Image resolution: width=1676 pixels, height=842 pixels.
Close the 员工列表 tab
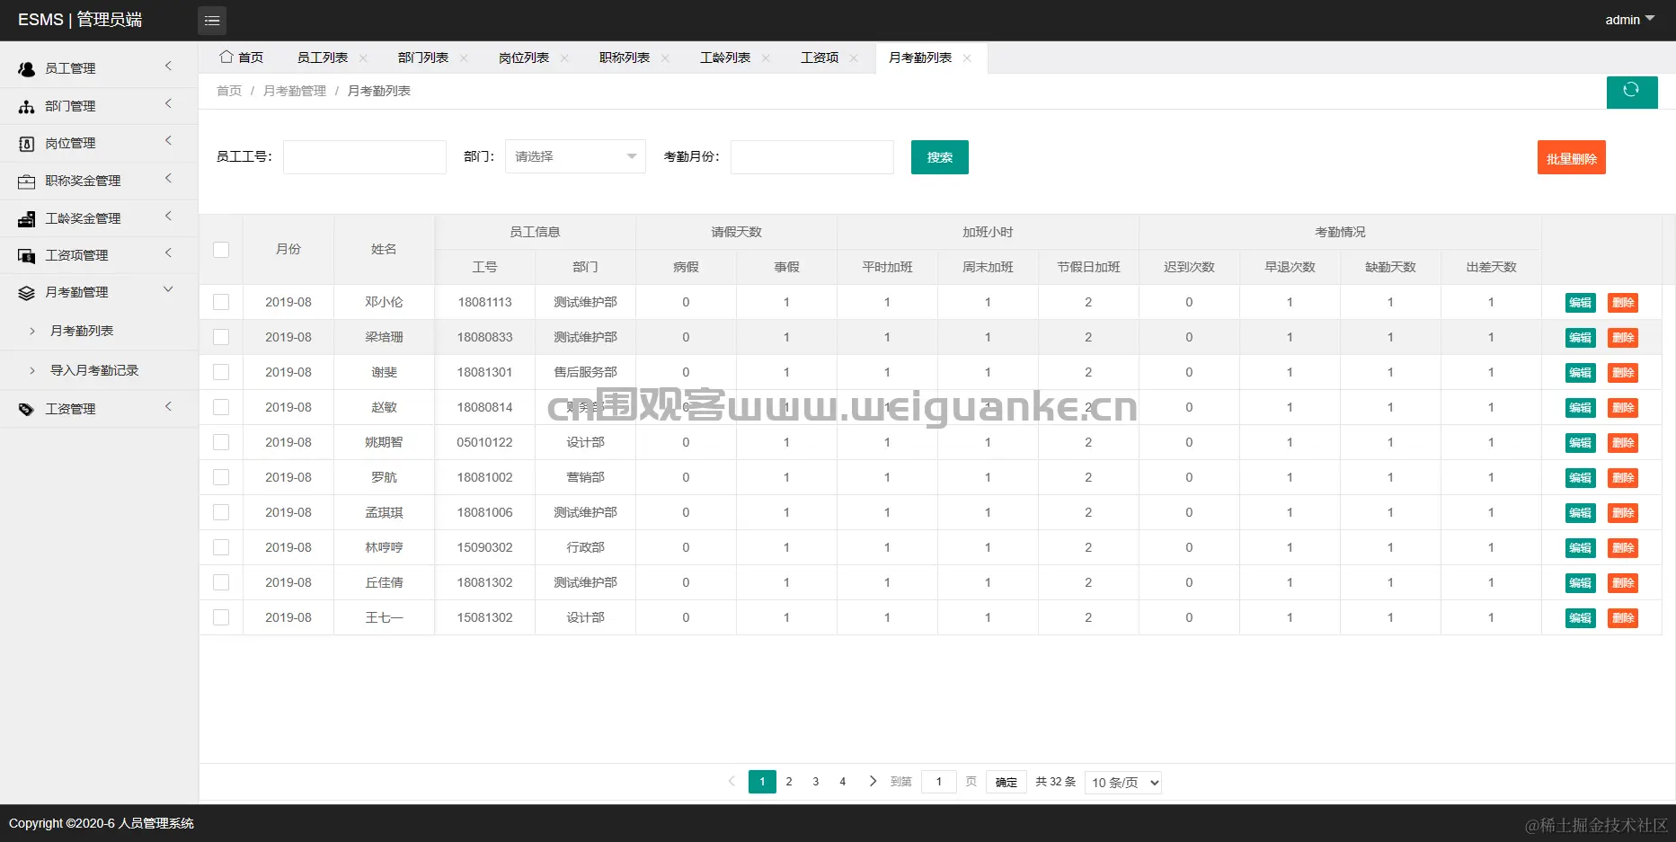(x=363, y=58)
